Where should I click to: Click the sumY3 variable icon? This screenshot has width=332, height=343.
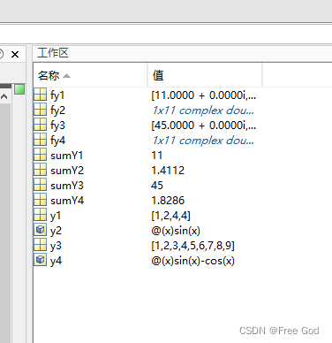[40, 185]
